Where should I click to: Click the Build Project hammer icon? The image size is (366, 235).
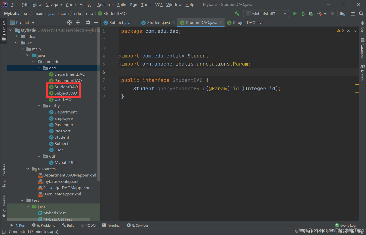(237, 14)
